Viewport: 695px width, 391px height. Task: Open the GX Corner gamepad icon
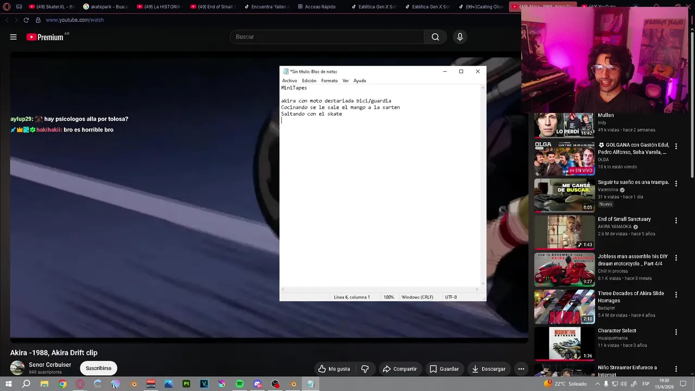point(19,7)
